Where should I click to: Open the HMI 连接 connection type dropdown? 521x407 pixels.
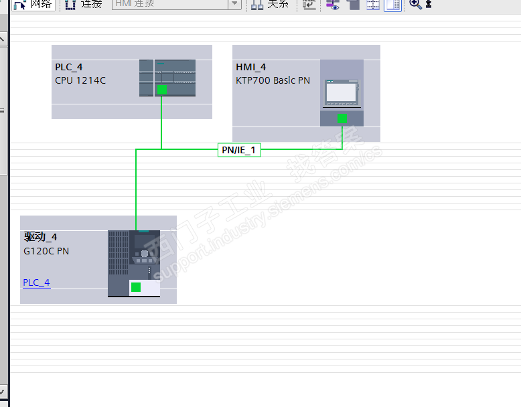tap(234, 4)
